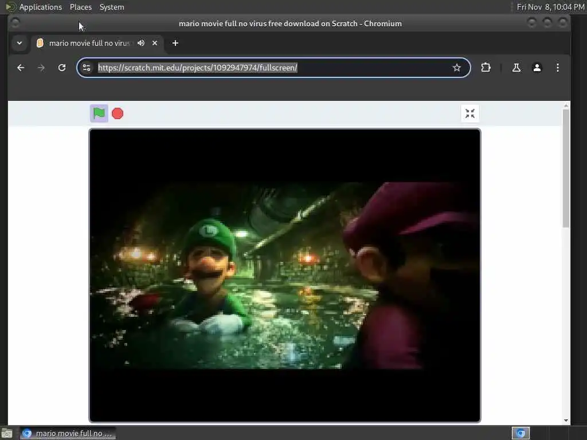
Task: Open the Applications menu
Action: pyautogui.click(x=41, y=7)
